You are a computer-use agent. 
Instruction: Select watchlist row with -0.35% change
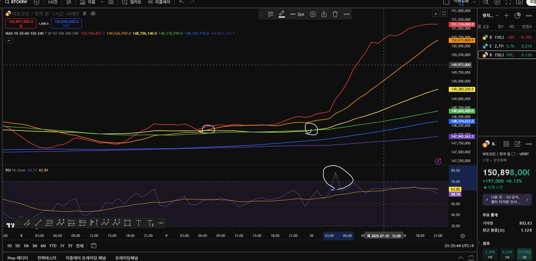coord(507,37)
